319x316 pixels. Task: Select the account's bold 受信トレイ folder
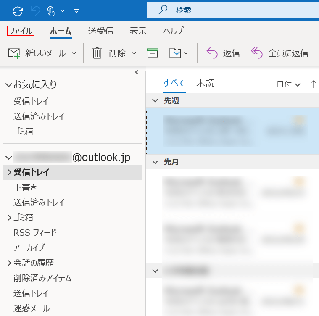[x=73, y=172]
